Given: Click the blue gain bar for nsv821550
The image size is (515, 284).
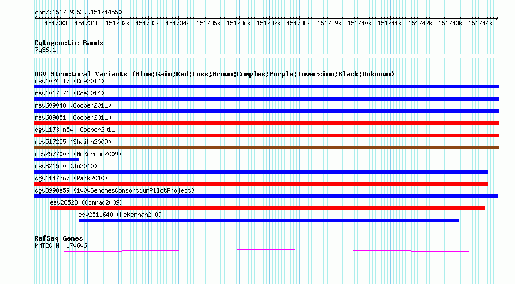Looking at the screenshot, I should coord(261,172).
